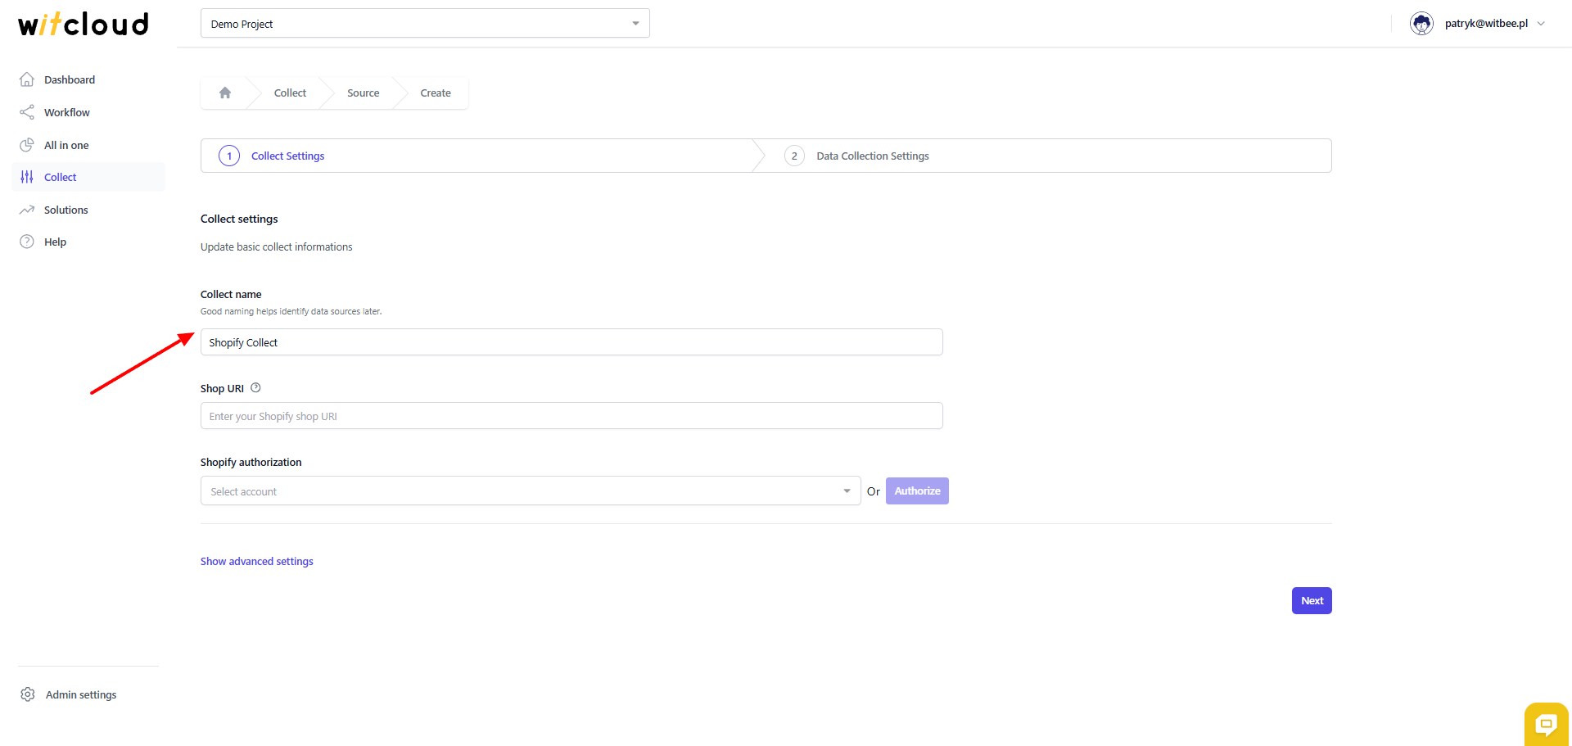The width and height of the screenshot is (1572, 746).
Task: Select Collect in the sidebar
Action: pos(88,177)
